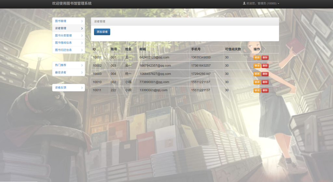Image resolution: width=333 pixels, height=182 pixels.
Task: Click email 13390001@qq.com
Action: tap(153, 90)
